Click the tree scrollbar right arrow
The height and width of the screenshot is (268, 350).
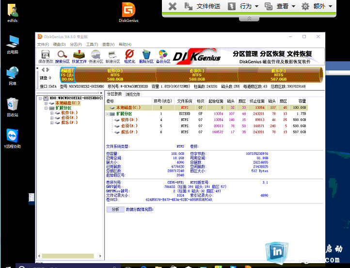pyautogui.click(x=100, y=256)
